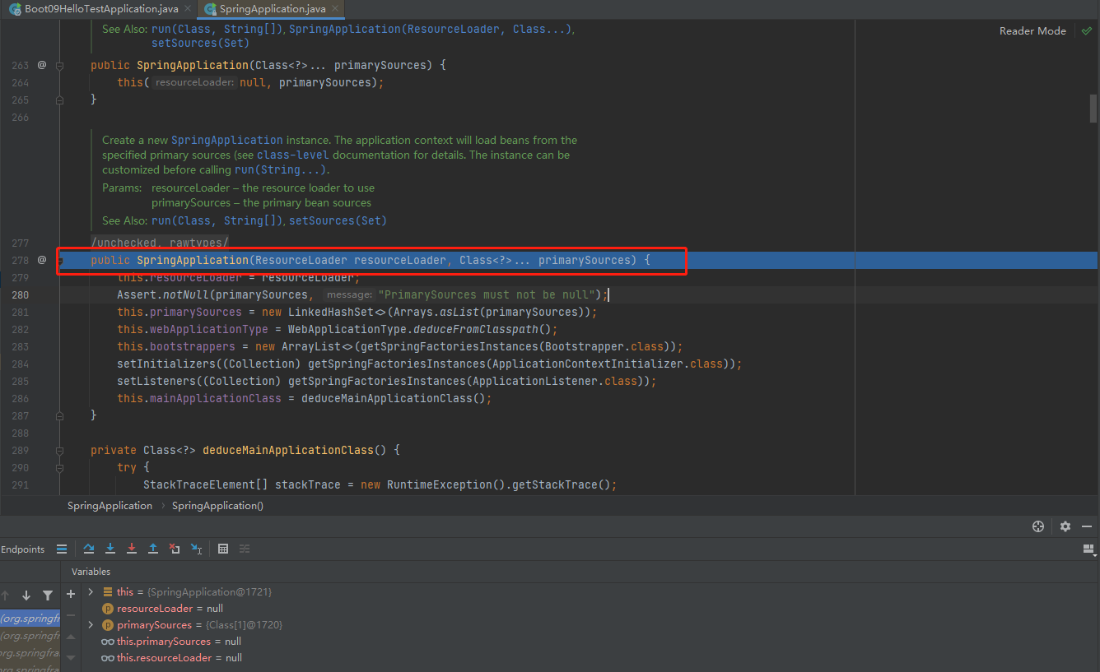Click fold end marker at line 265
1100x672 pixels.
click(59, 100)
